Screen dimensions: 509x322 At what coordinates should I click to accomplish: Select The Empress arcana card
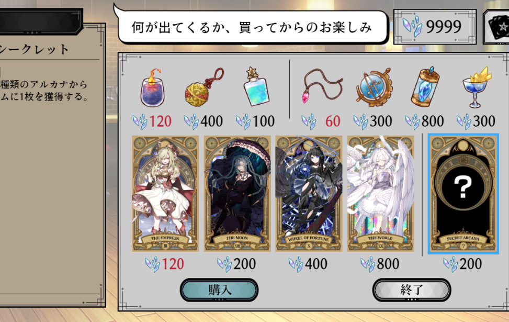165,194
